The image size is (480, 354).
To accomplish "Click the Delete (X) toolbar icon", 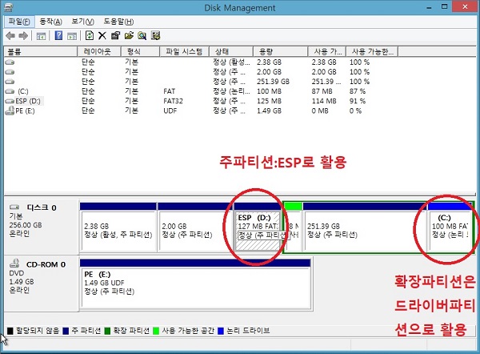I will click(x=102, y=36).
